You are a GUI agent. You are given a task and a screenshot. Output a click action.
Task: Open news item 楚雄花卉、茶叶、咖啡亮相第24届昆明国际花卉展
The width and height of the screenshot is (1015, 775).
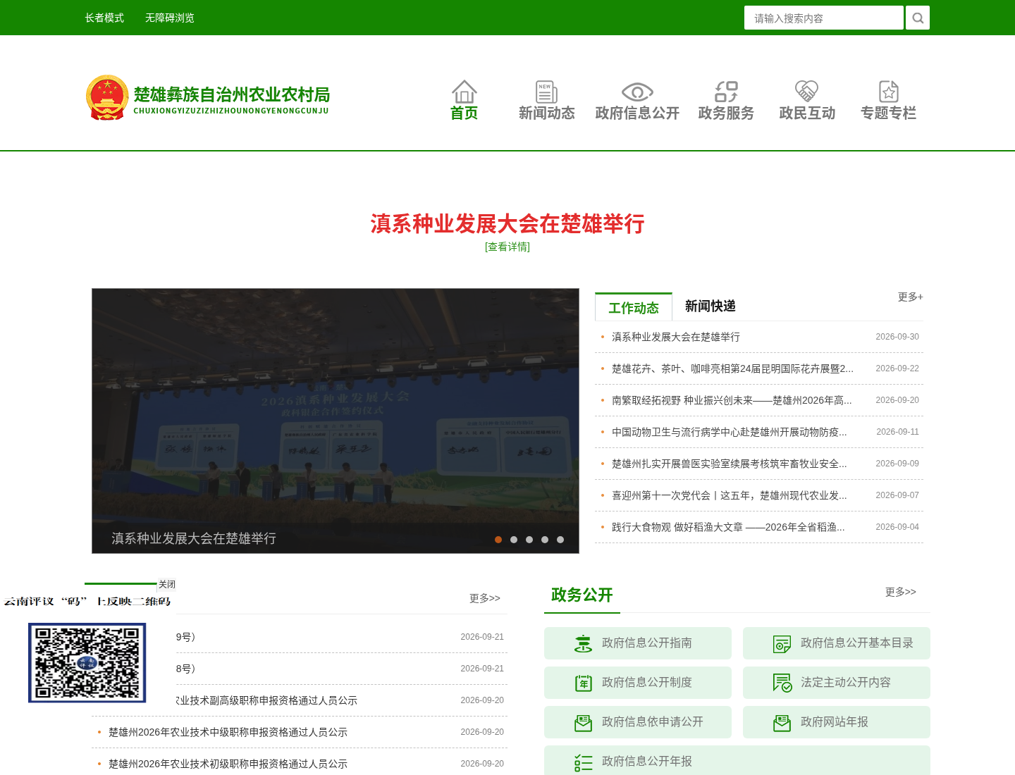732,368
